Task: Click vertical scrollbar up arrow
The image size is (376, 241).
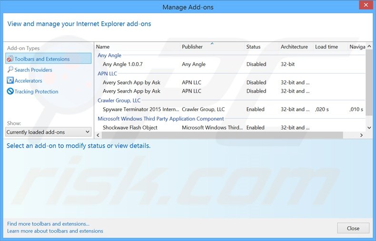Action: coord(369,46)
